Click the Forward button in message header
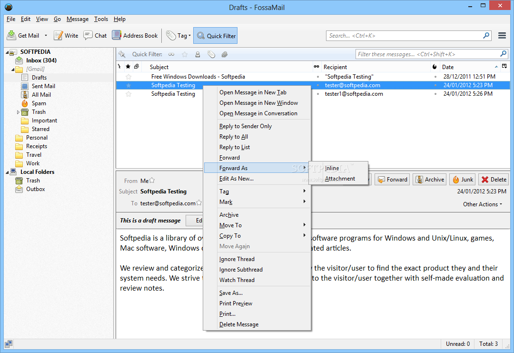The height and width of the screenshot is (353, 514). pyautogui.click(x=392, y=180)
